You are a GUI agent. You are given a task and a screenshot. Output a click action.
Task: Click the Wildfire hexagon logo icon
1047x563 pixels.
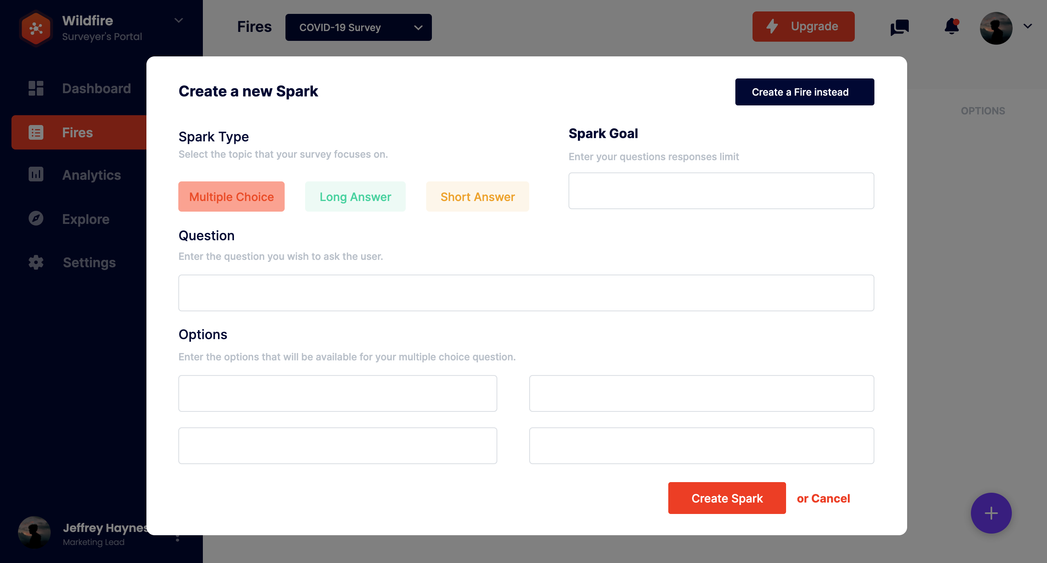tap(36, 28)
